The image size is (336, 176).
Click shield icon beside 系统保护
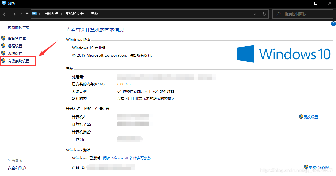3,53
